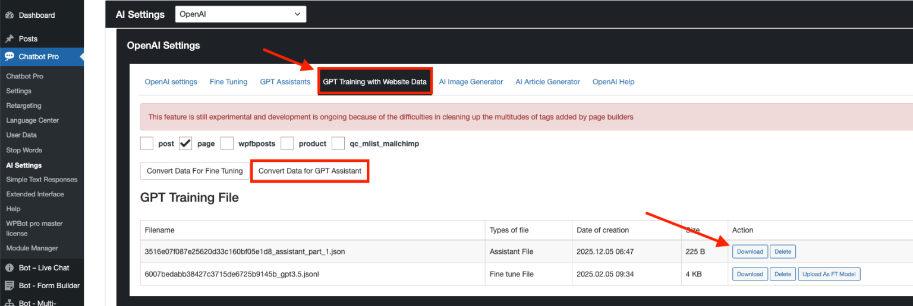This screenshot has height=306, width=913.
Task: Click the Types of file column header
Action: [528, 230]
